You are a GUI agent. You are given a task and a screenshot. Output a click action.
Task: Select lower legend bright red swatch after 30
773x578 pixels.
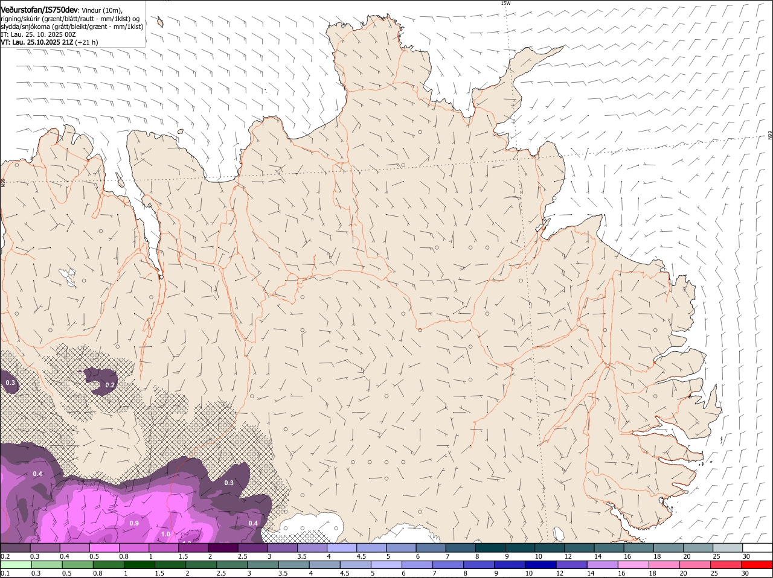point(756,565)
